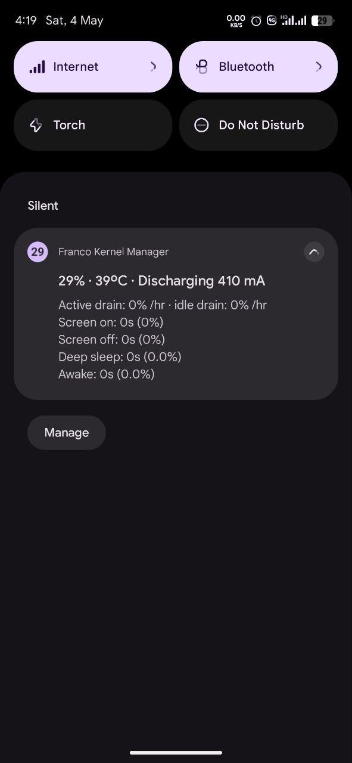The width and height of the screenshot is (352, 763).
Task: Tap the Silent notifications section header
Action: (43, 206)
